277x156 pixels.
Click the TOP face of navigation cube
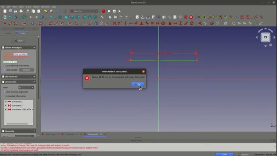(265, 37)
